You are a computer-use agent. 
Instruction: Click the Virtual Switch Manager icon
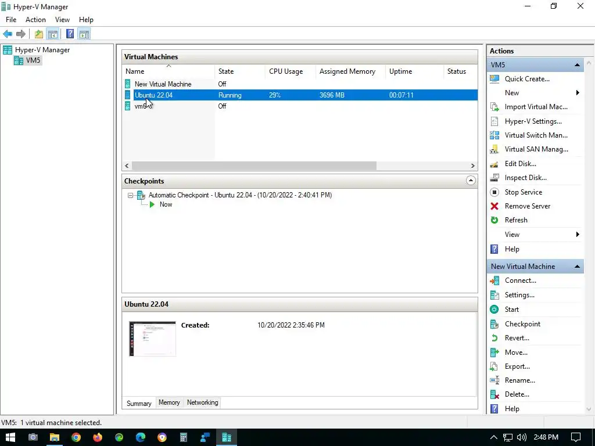tap(494, 135)
